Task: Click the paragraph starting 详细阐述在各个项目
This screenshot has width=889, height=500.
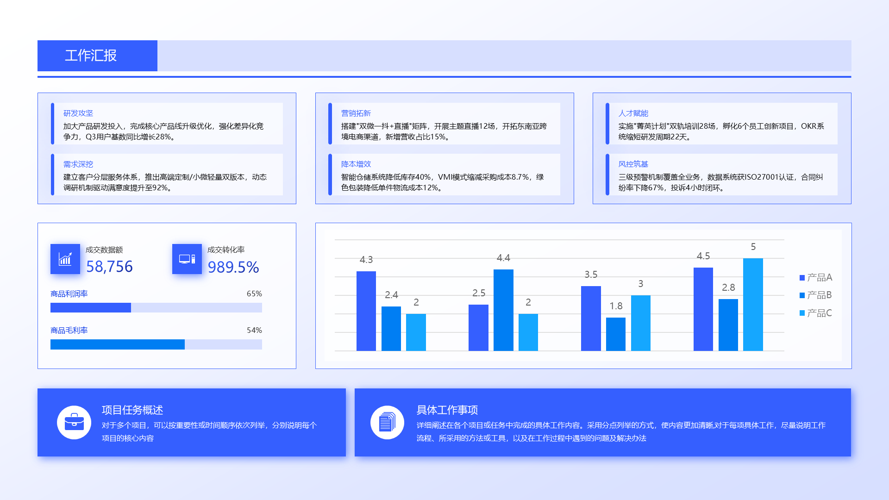Action: [x=621, y=432]
